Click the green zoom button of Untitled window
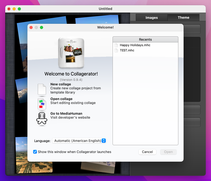 tap(19, 9)
